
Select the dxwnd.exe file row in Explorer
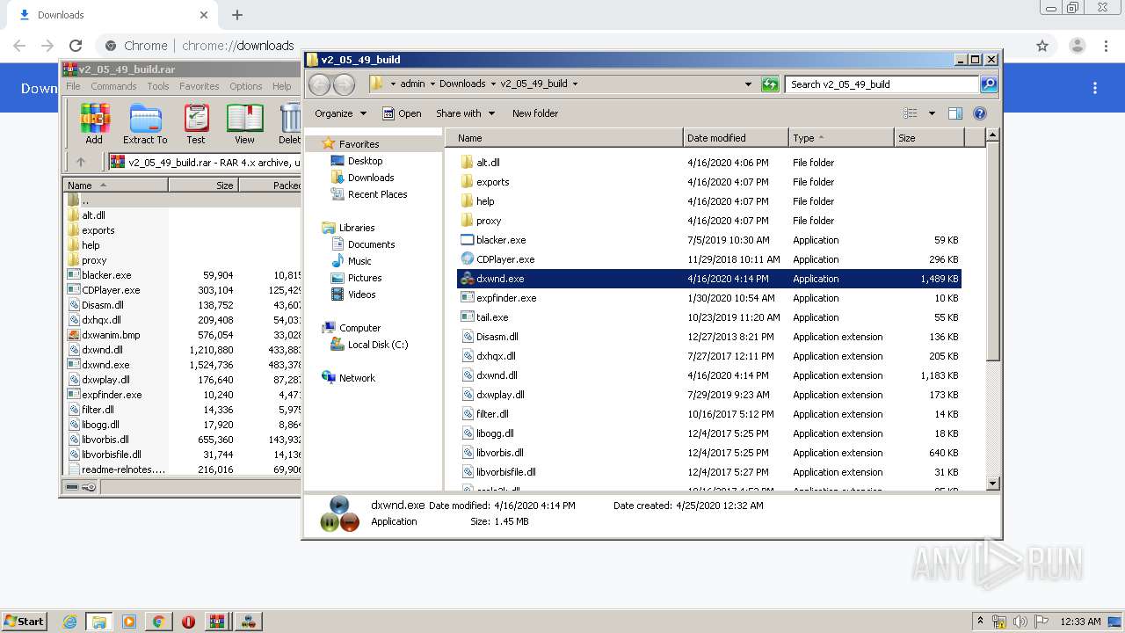point(709,279)
